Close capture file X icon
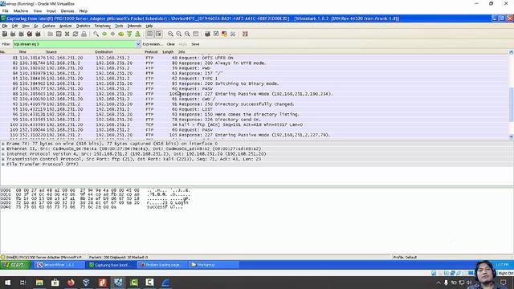 67,34
